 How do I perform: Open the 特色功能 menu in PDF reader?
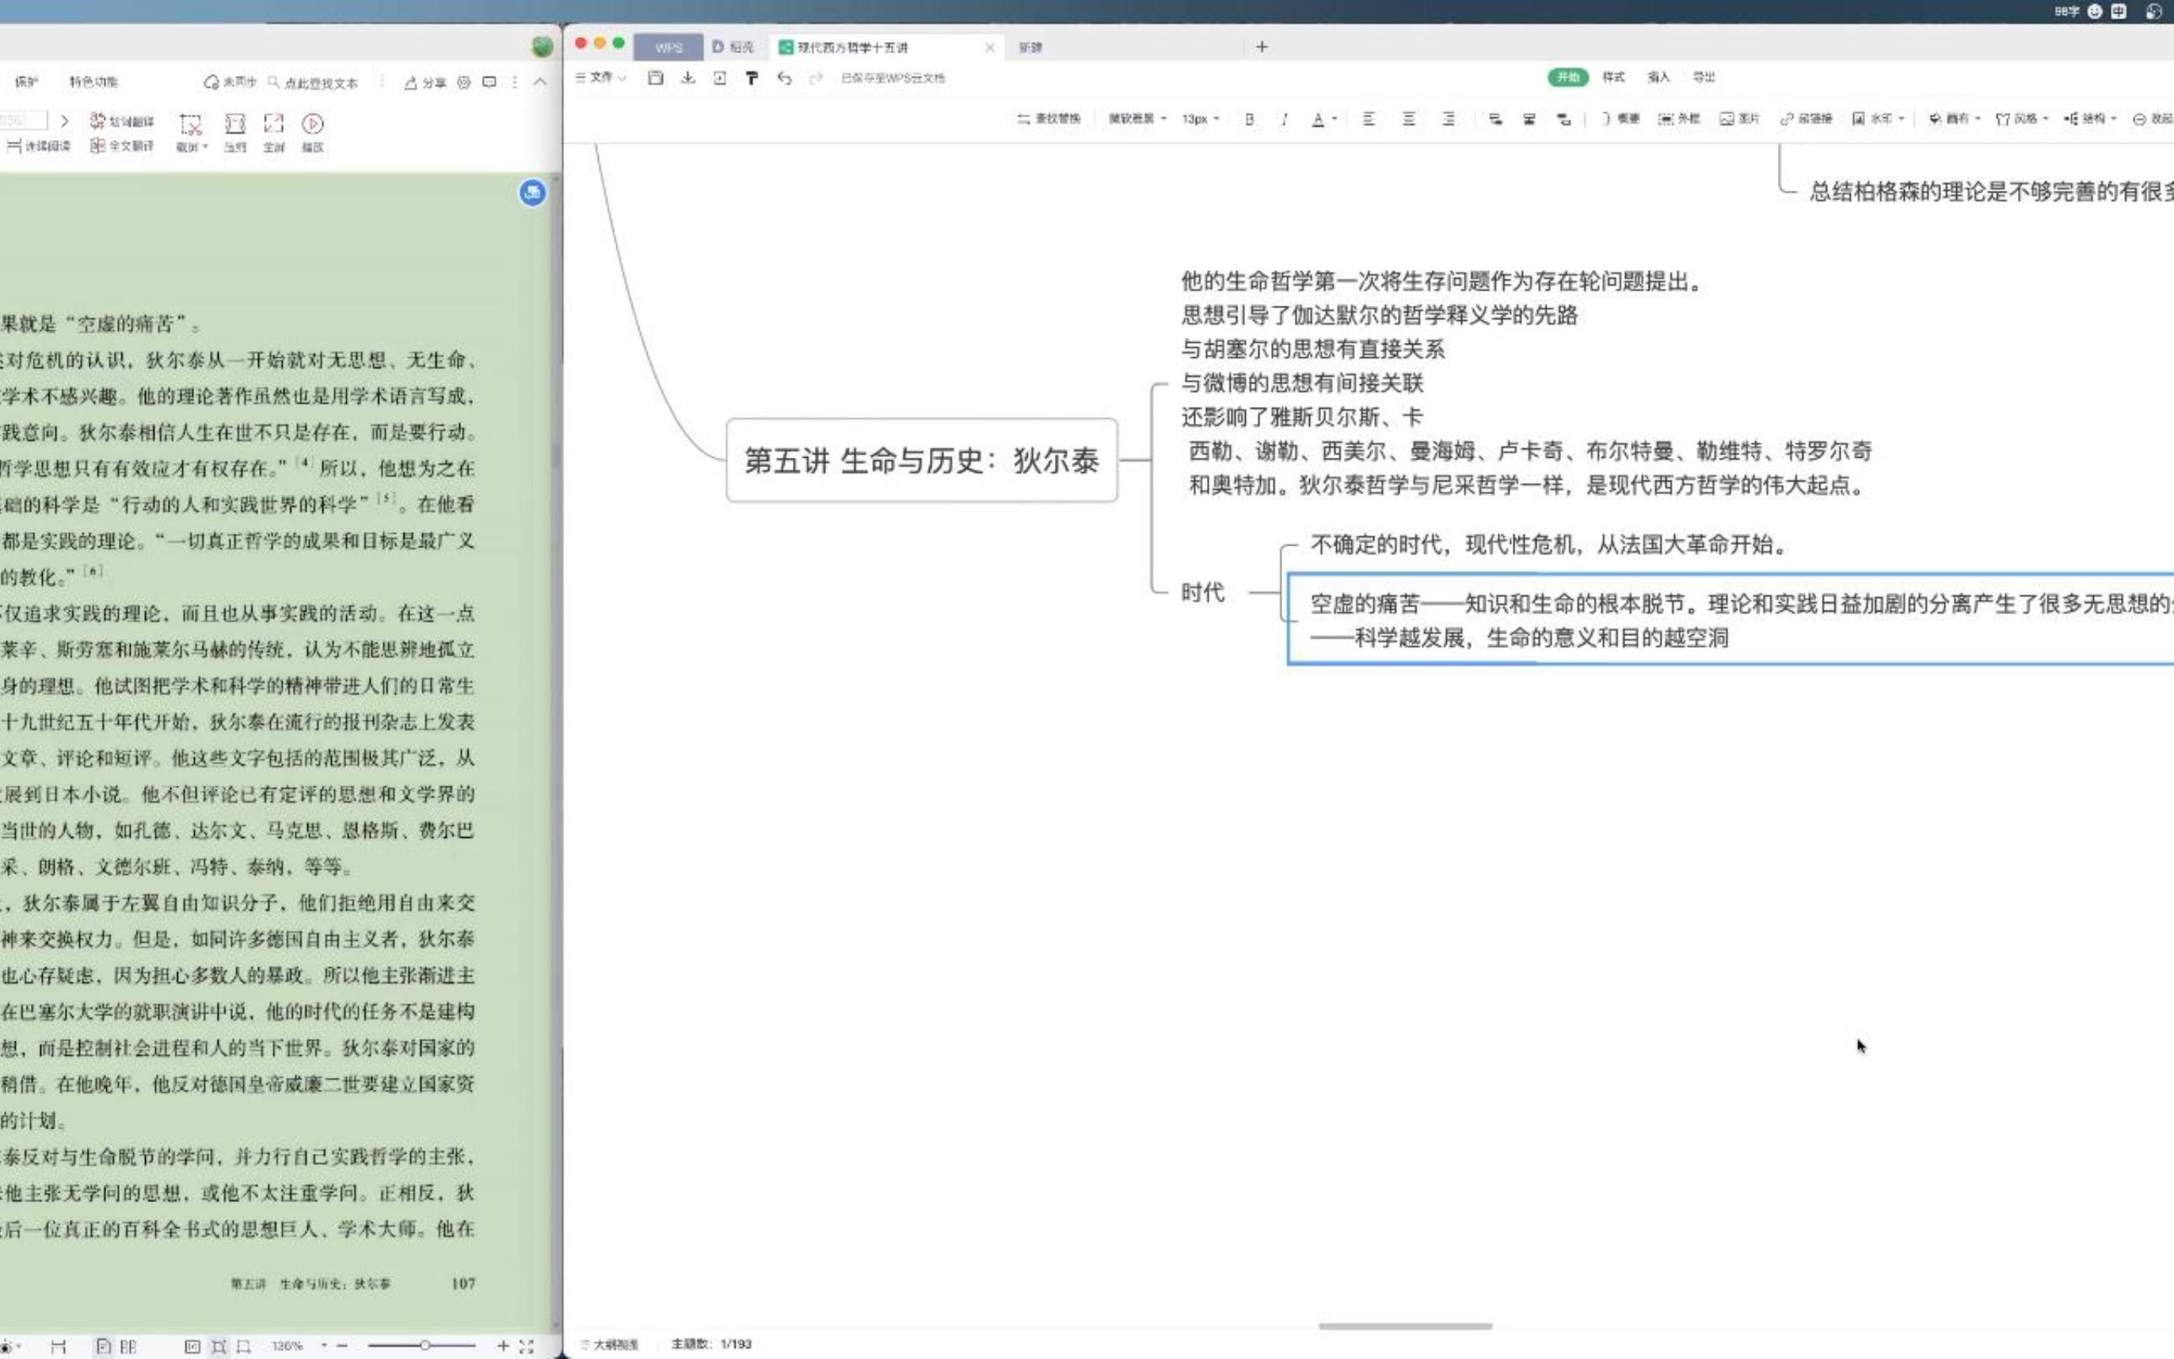click(93, 82)
